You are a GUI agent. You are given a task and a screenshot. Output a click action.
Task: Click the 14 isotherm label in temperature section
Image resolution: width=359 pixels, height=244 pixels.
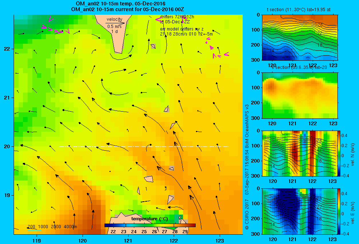point(272,50)
